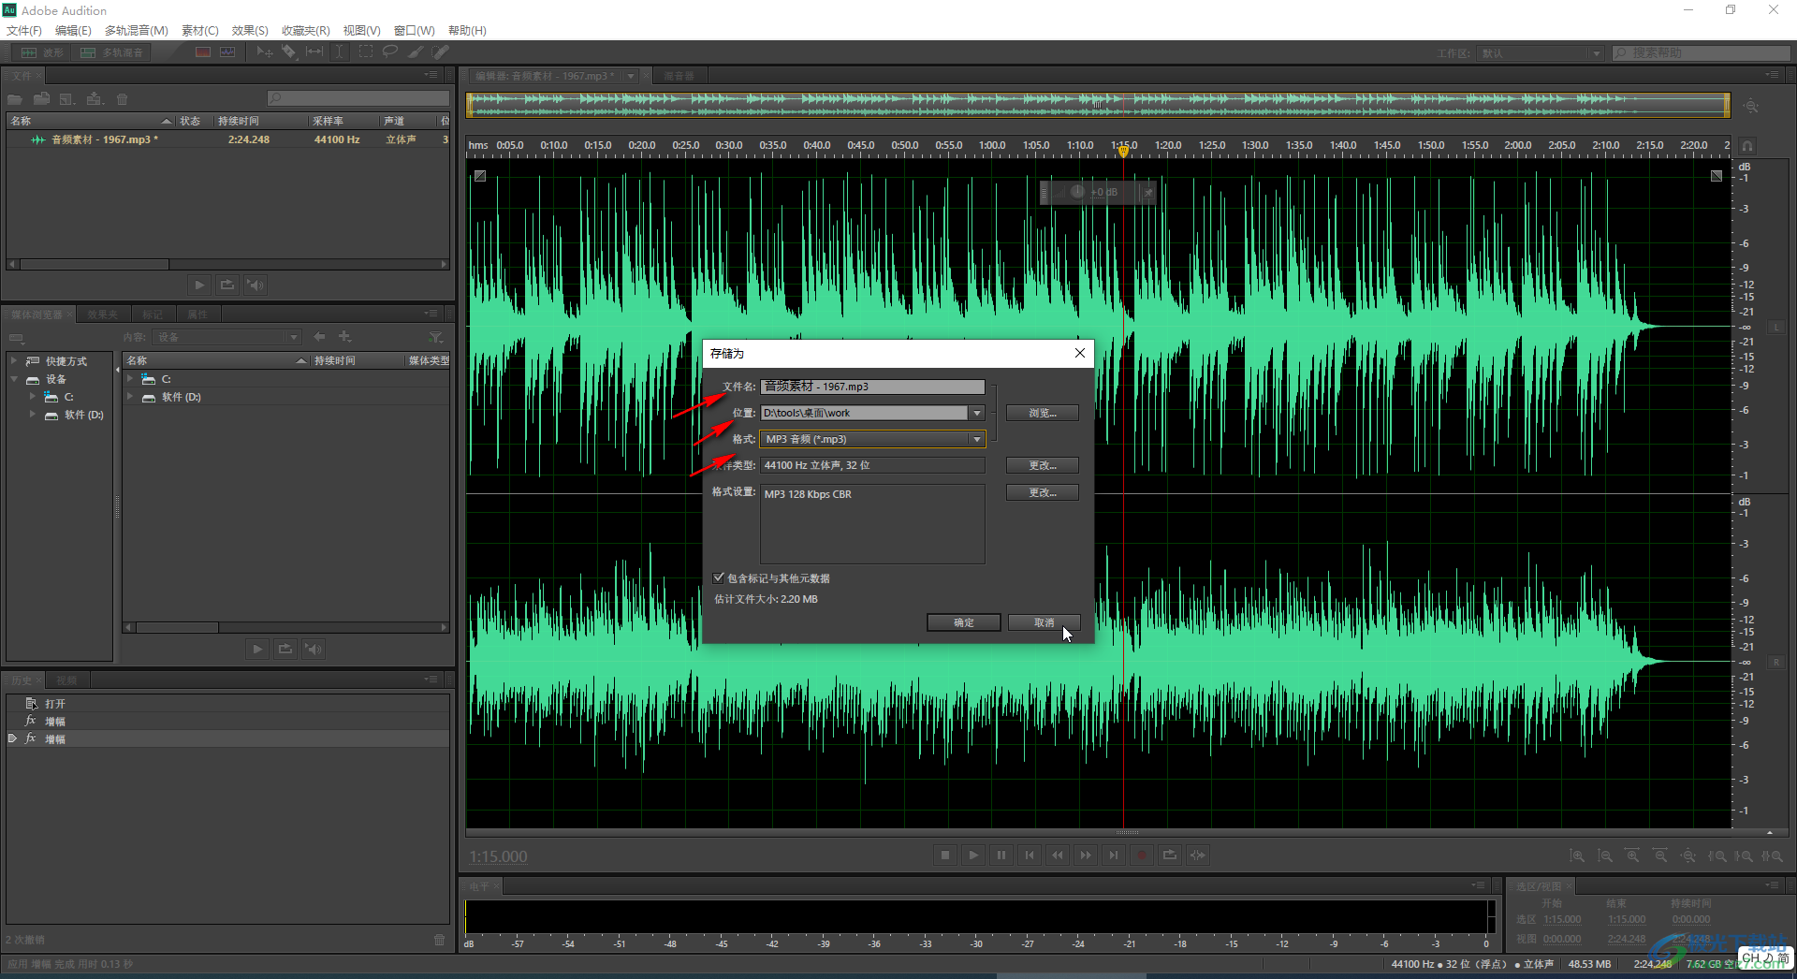Open the 效果(S) menu

[250, 30]
